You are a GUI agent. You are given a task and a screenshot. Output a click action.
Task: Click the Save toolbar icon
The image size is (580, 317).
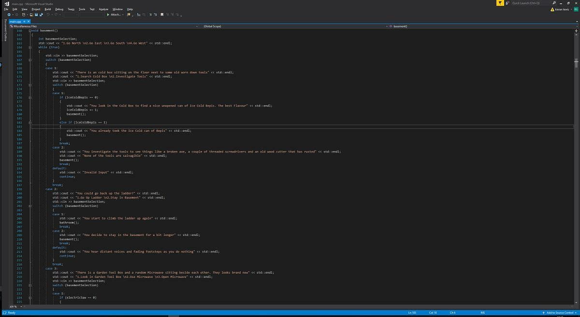36,14
